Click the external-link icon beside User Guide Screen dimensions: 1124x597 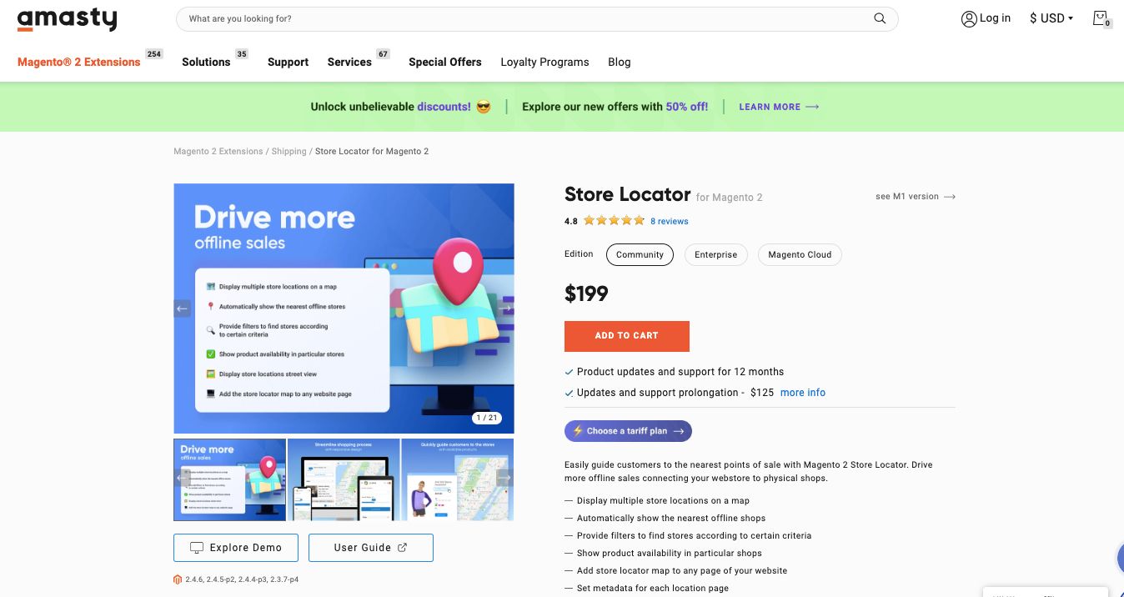point(402,546)
